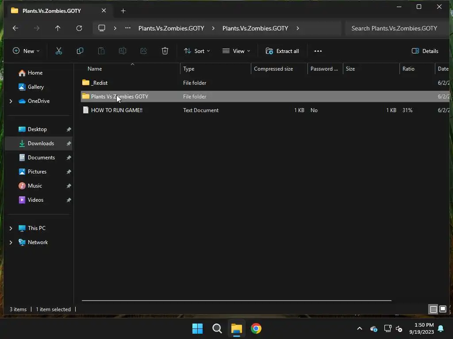Image resolution: width=453 pixels, height=339 pixels.
Task: Click the horizontal scrollbar of file list
Action: pos(236,300)
